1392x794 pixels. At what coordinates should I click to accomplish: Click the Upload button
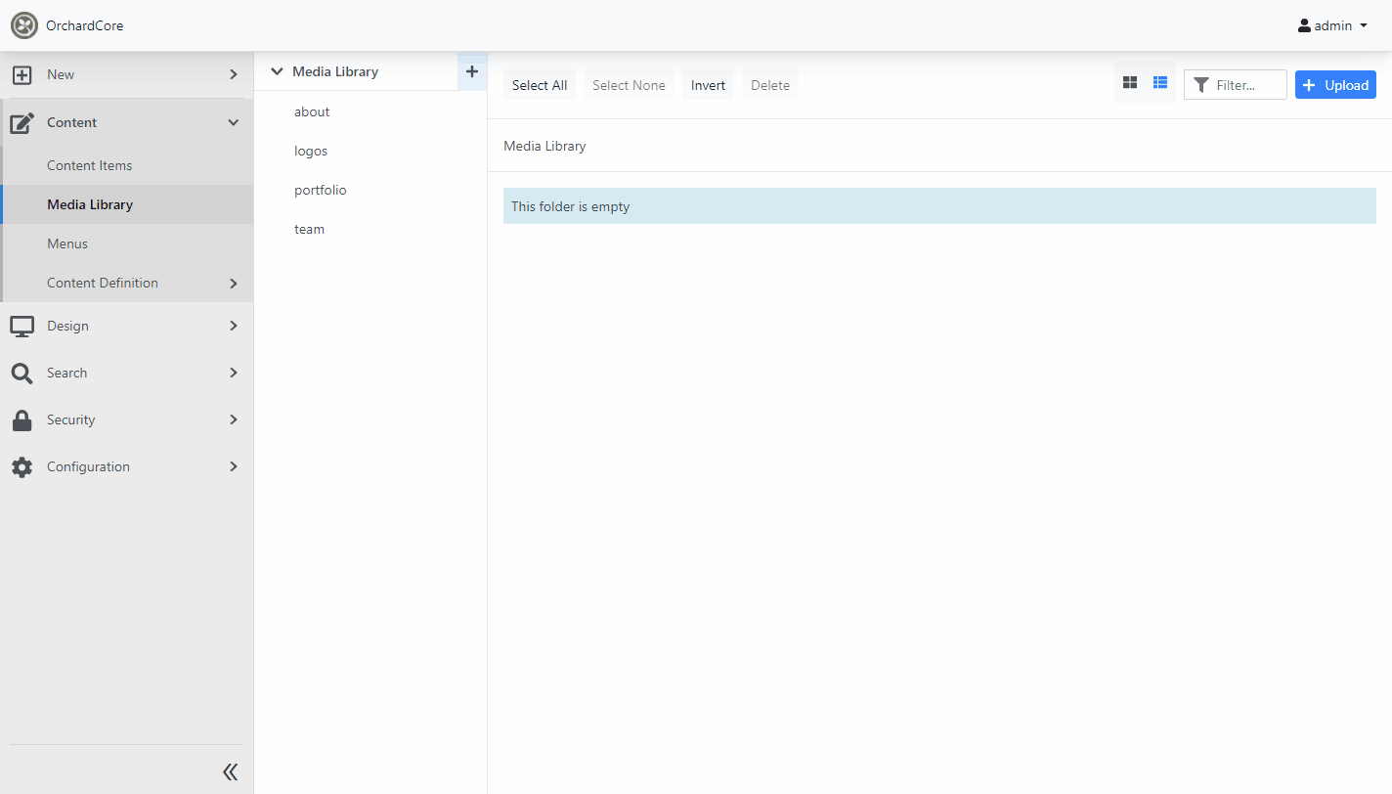(x=1335, y=85)
